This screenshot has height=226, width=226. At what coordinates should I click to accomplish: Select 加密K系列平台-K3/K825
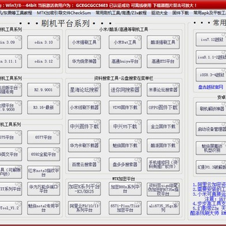pos(84,189)
